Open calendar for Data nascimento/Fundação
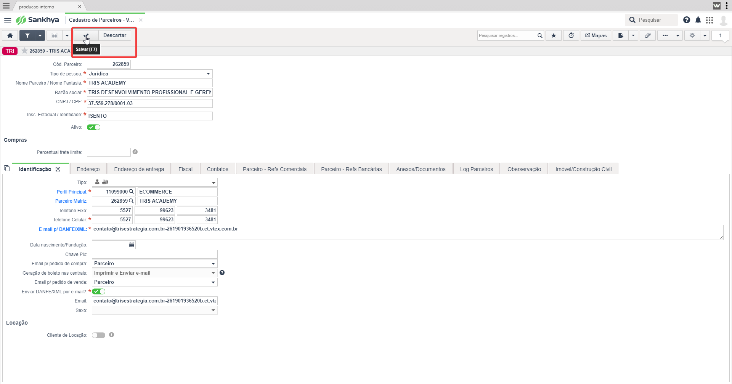Image resolution: width=732 pixels, height=384 pixels. click(x=132, y=245)
